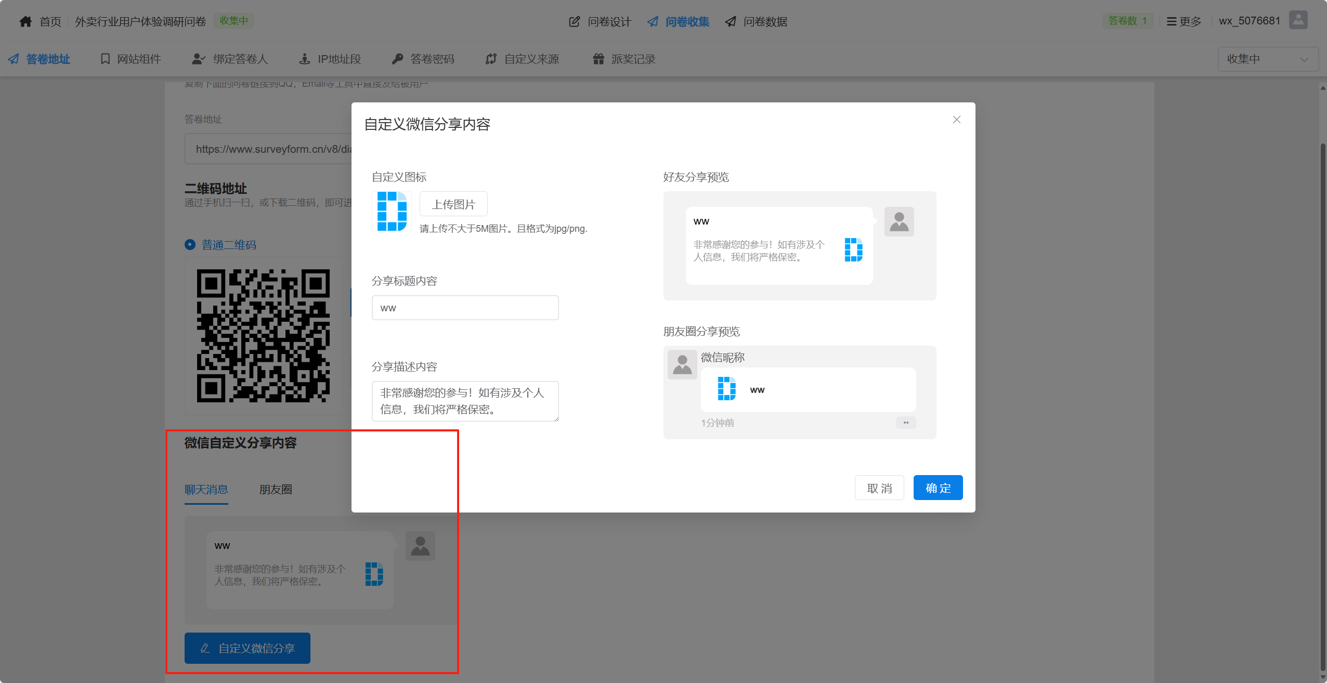Click the 分享描述内容 text area
Viewport: 1327px width, 683px height.
pos(465,401)
